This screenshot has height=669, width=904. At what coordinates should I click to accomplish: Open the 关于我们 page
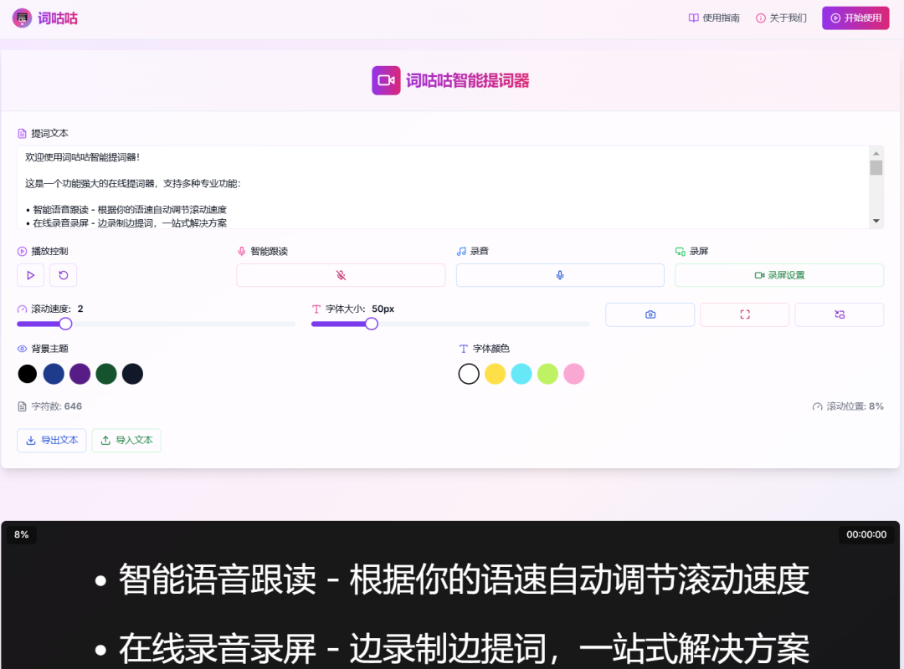tap(780, 17)
